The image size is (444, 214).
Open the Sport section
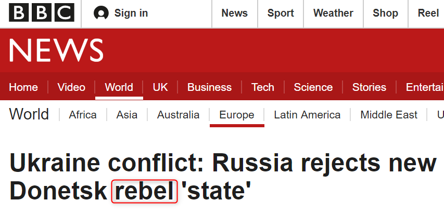[x=281, y=14]
